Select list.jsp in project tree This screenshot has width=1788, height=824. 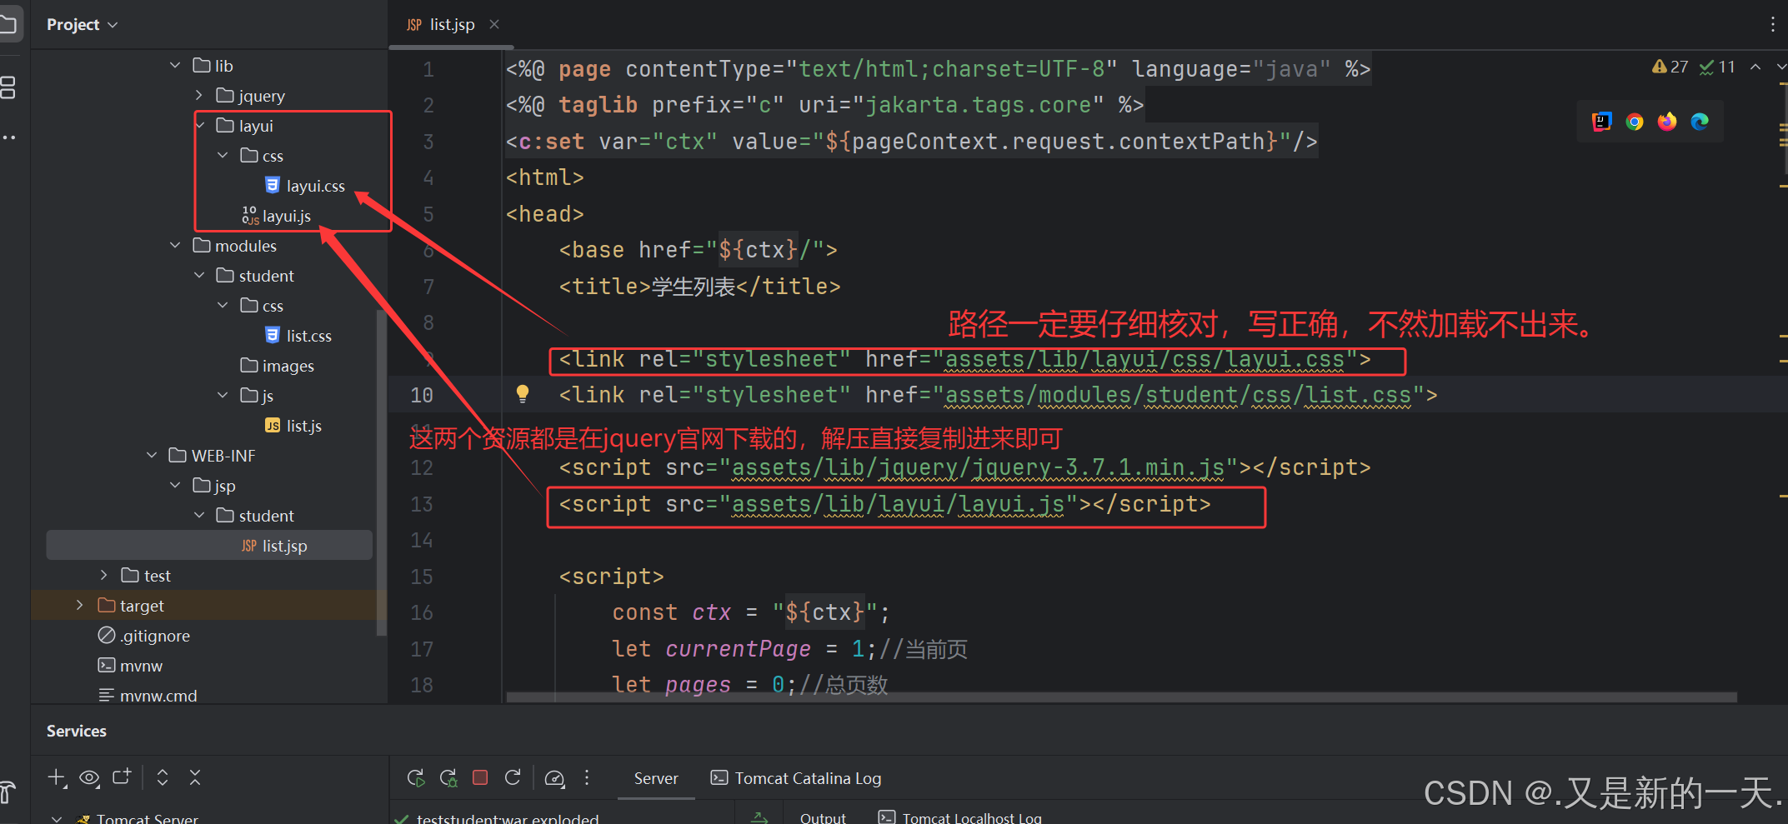209,545
